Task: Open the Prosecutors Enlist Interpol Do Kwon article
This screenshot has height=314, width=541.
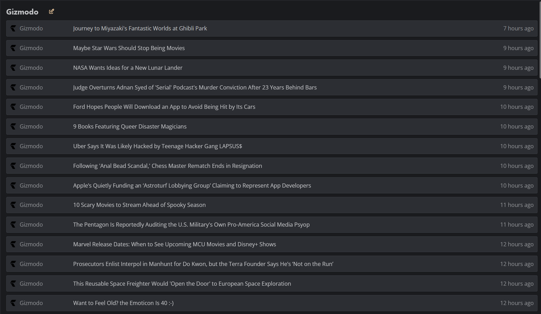Action: 203,264
